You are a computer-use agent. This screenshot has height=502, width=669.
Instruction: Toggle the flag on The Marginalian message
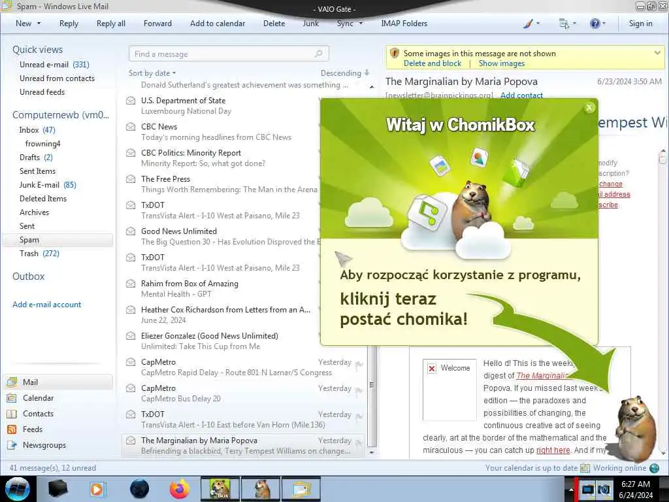(x=359, y=443)
